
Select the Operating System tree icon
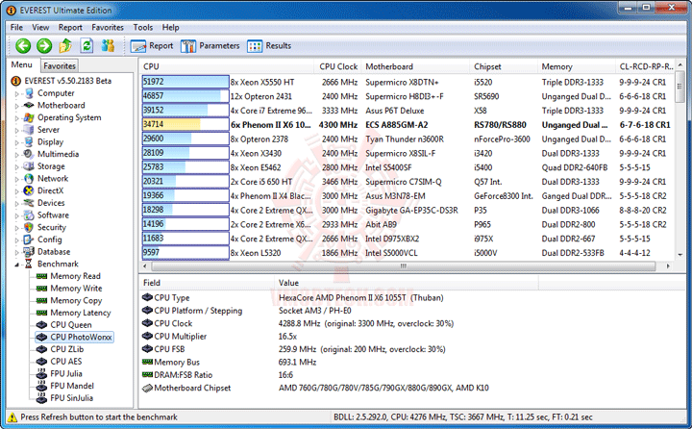(x=29, y=117)
